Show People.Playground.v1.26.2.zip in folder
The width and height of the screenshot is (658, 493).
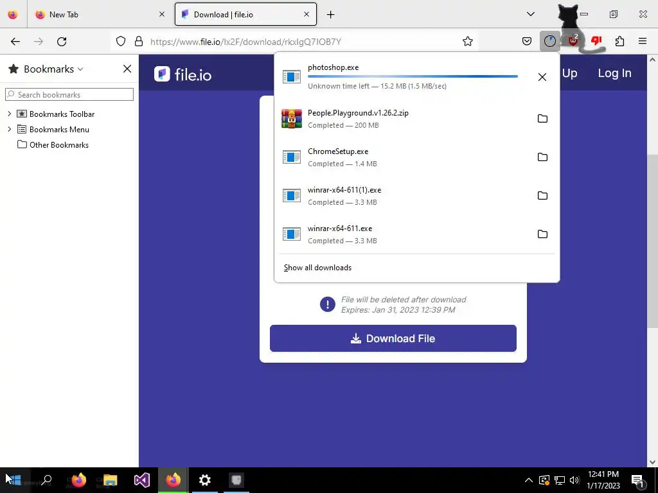click(542, 119)
